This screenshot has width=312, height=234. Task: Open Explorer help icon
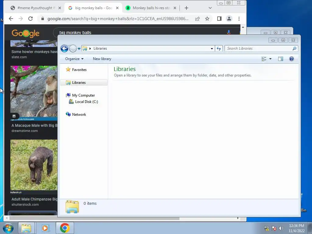(x=292, y=59)
